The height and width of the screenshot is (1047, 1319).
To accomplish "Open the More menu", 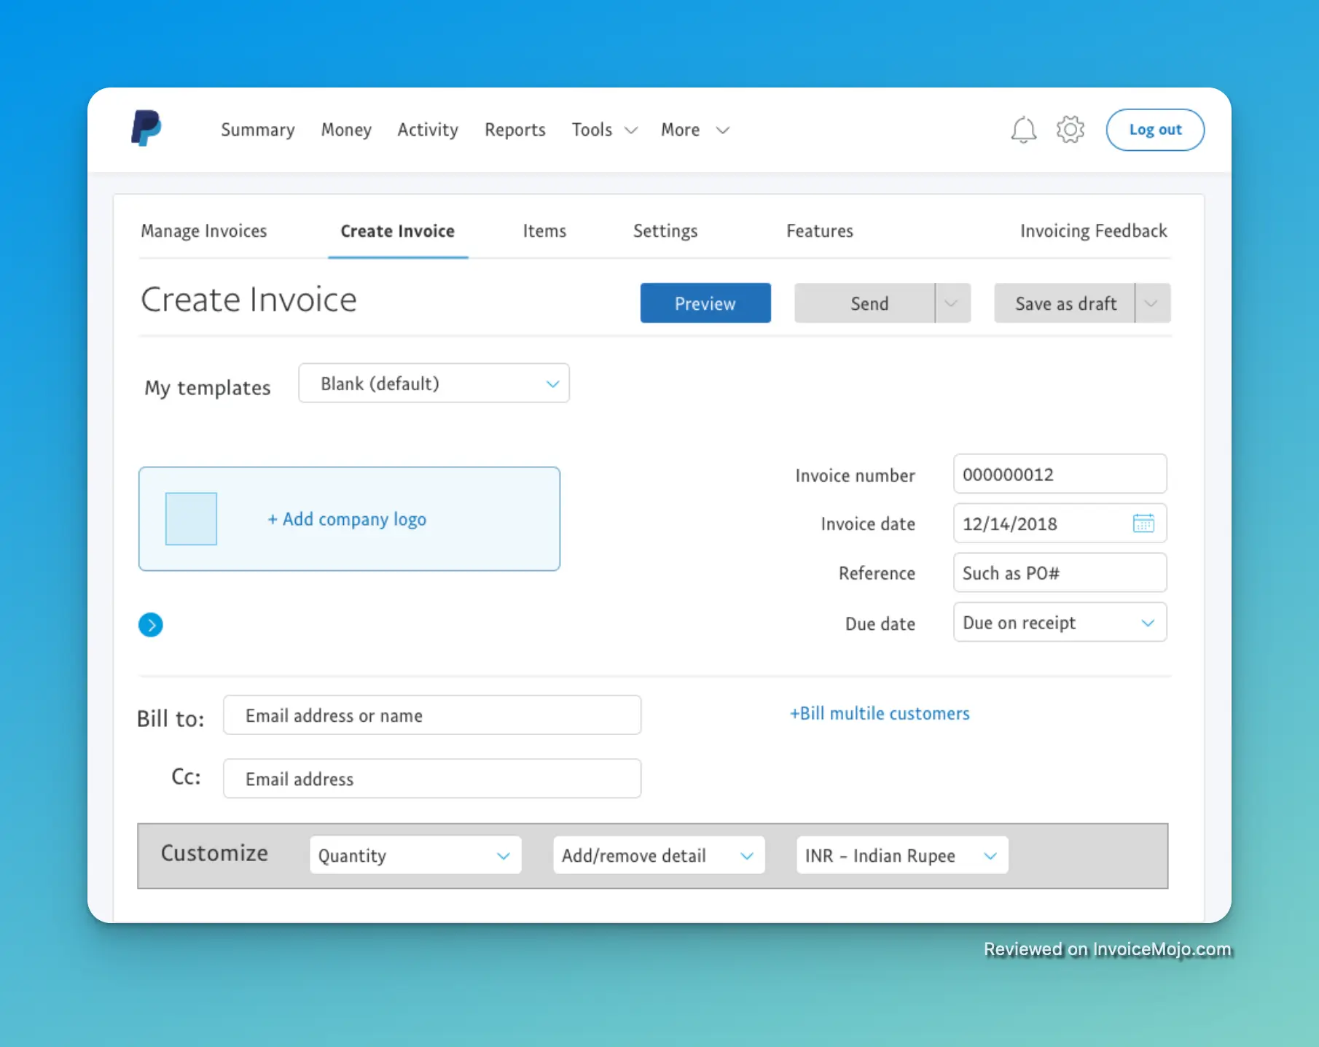I will point(693,130).
